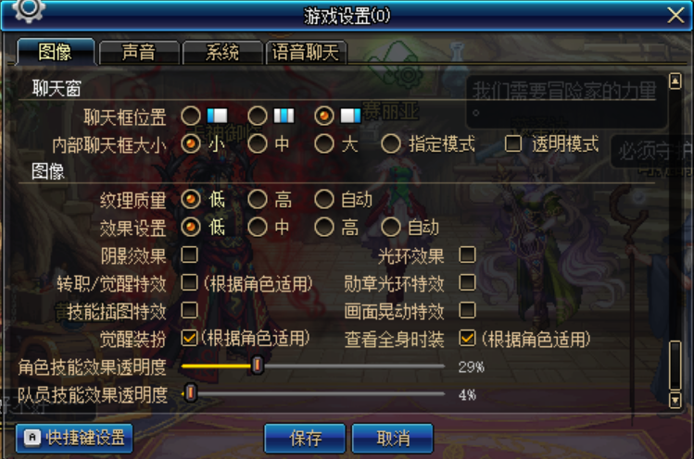Select right-aligned chat box position icon
This screenshot has width=694, height=459.
coord(350,116)
